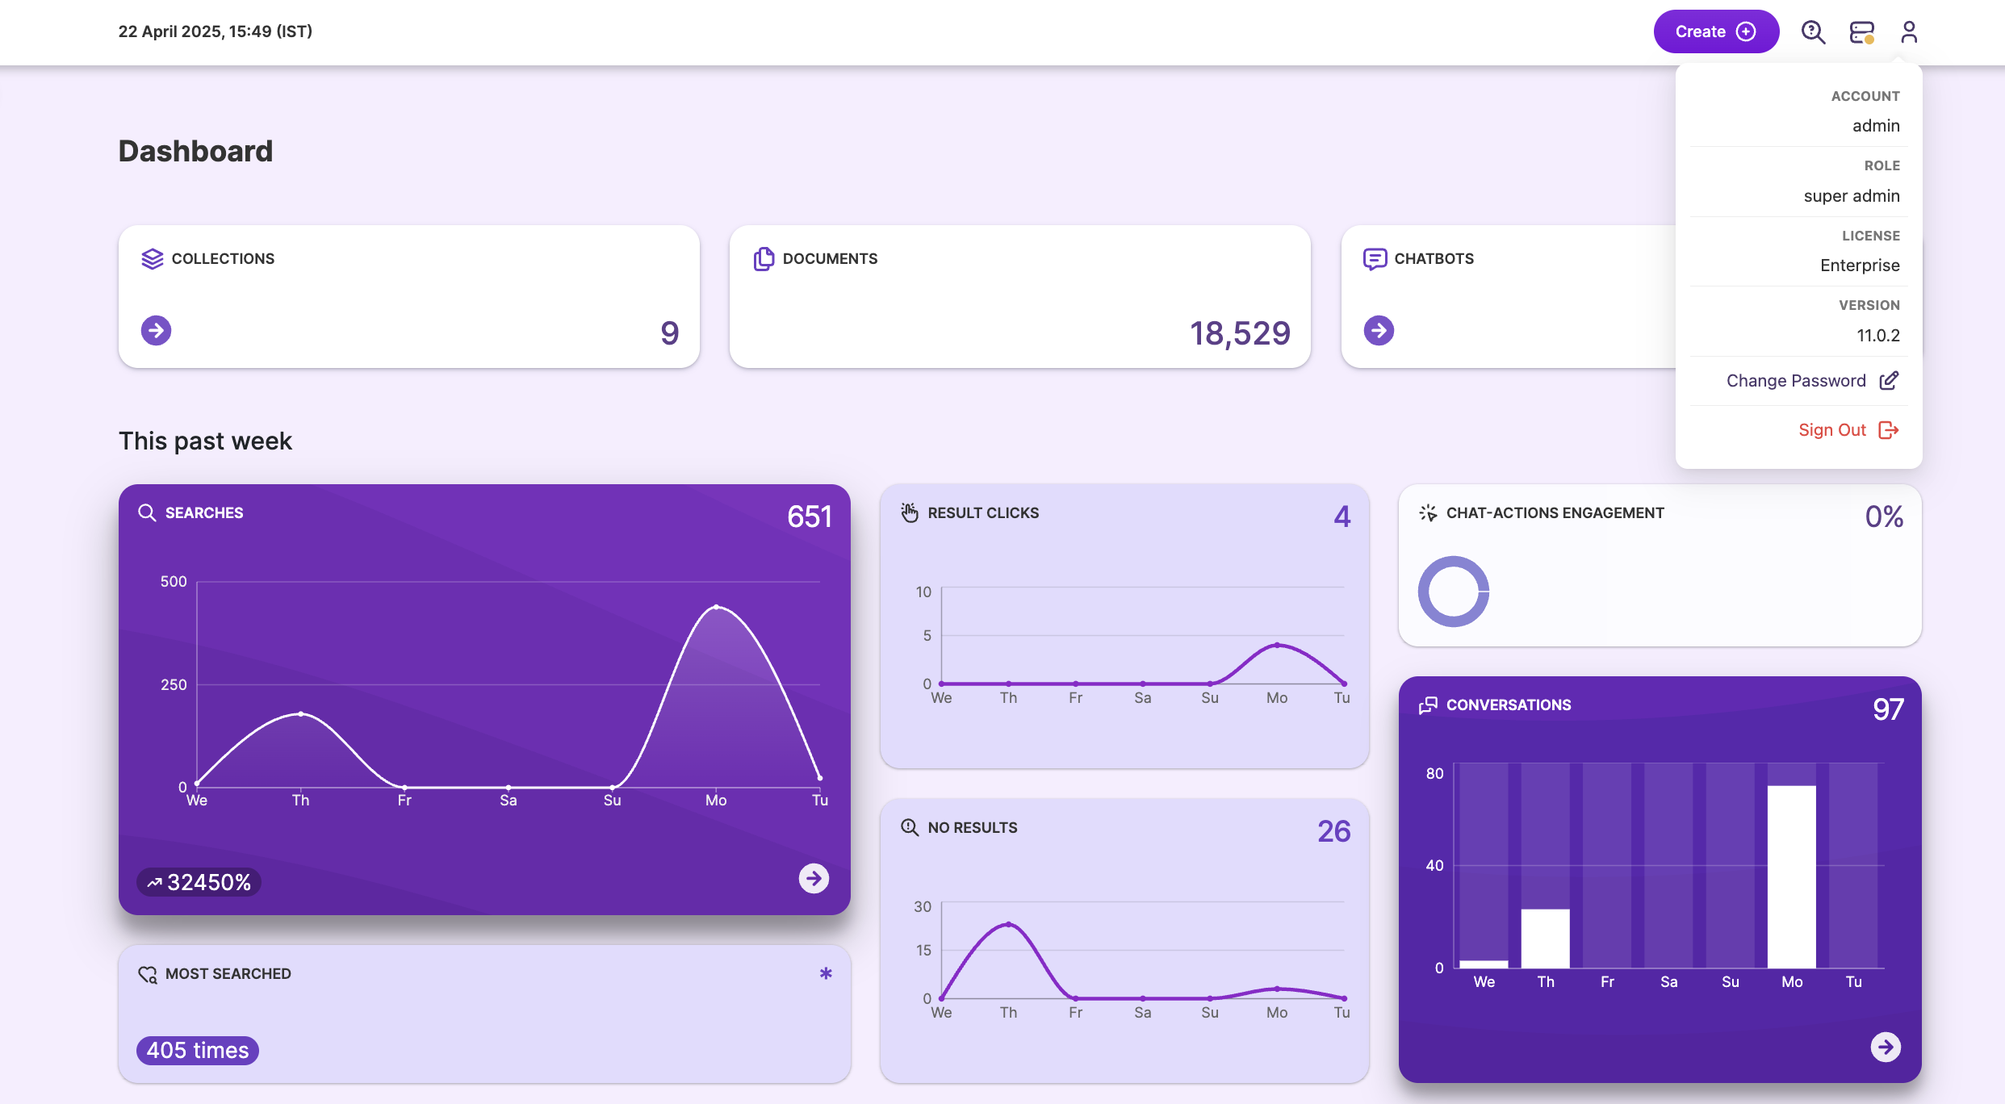Click the Thursday bar in Conversations chart
This screenshot has height=1104, width=2005.
pyautogui.click(x=1545, y=939)
